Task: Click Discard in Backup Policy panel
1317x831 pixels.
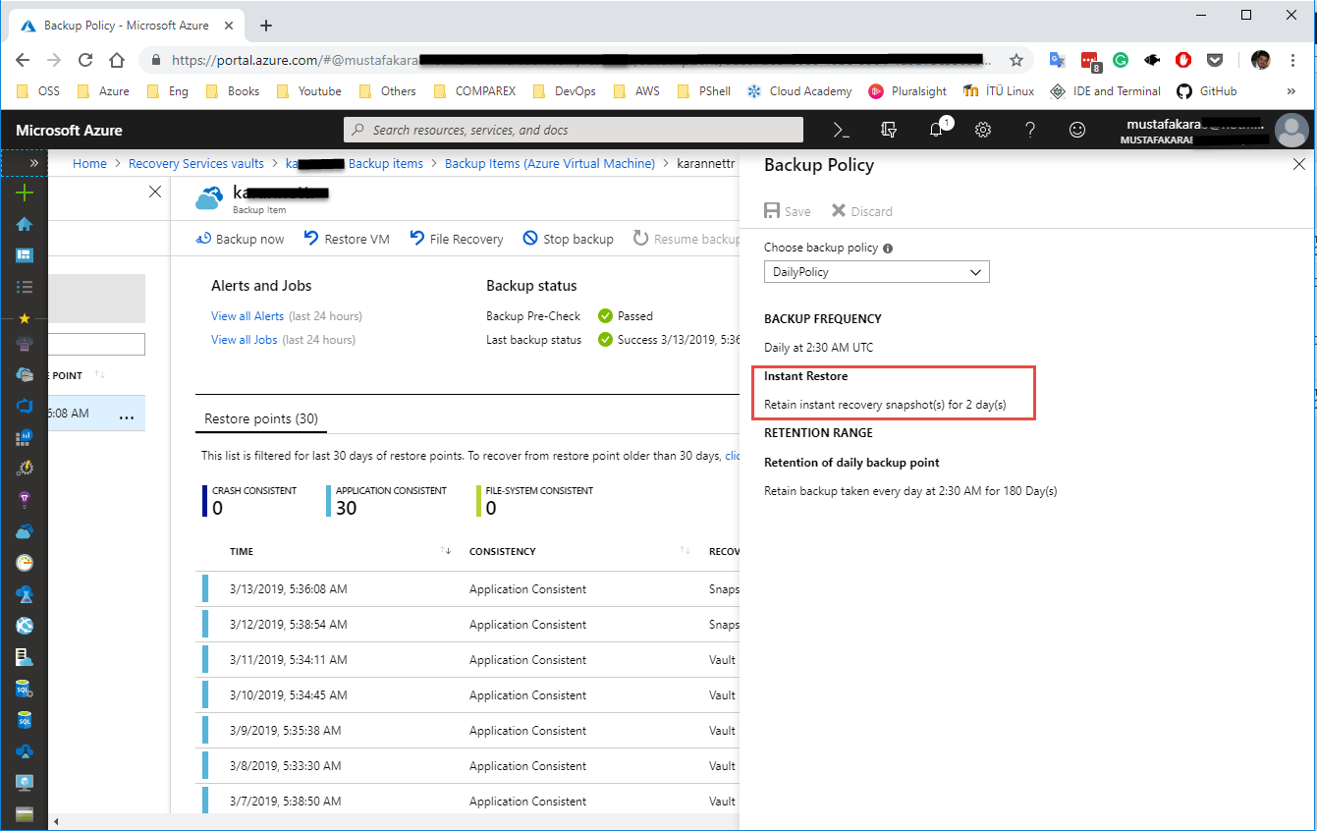Action: tap(861, 211)
